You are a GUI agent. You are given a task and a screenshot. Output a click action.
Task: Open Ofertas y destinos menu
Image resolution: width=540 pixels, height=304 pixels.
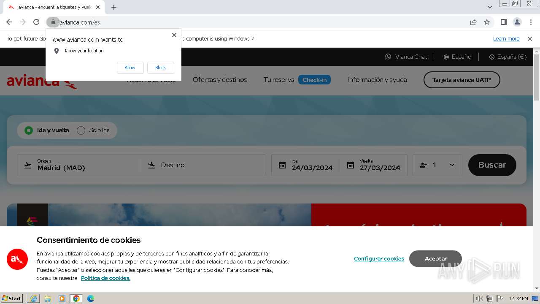tap(220, 80)
